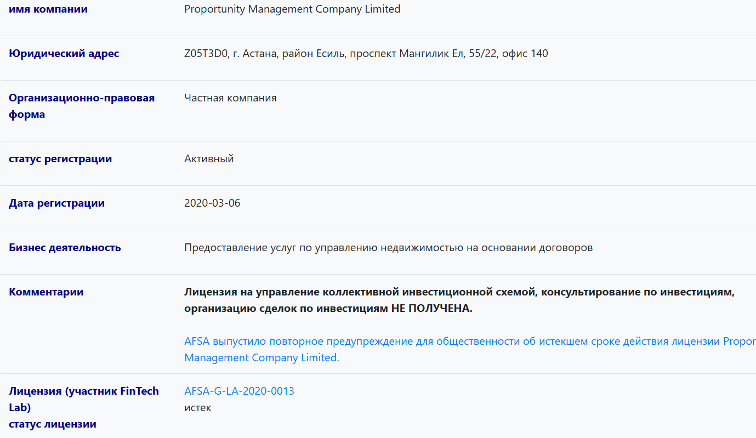Image resolution: width=756 pixels, height=438 pixels.
Task: Click company name Proportunity Management Company Limited
Action: point(292,9)
